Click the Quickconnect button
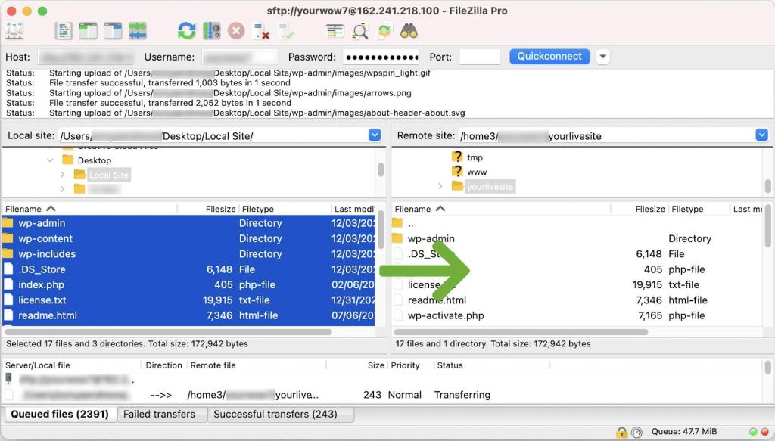This screenshot has height=441, width=775. 549,57
